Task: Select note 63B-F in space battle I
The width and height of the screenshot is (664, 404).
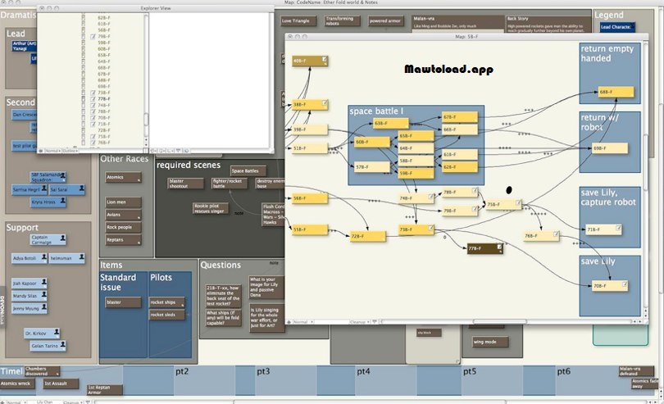Action: coord(391,124)
